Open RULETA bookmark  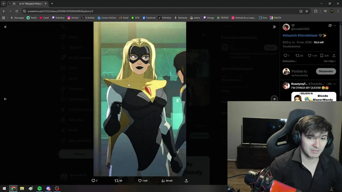(x=275, y=18)
